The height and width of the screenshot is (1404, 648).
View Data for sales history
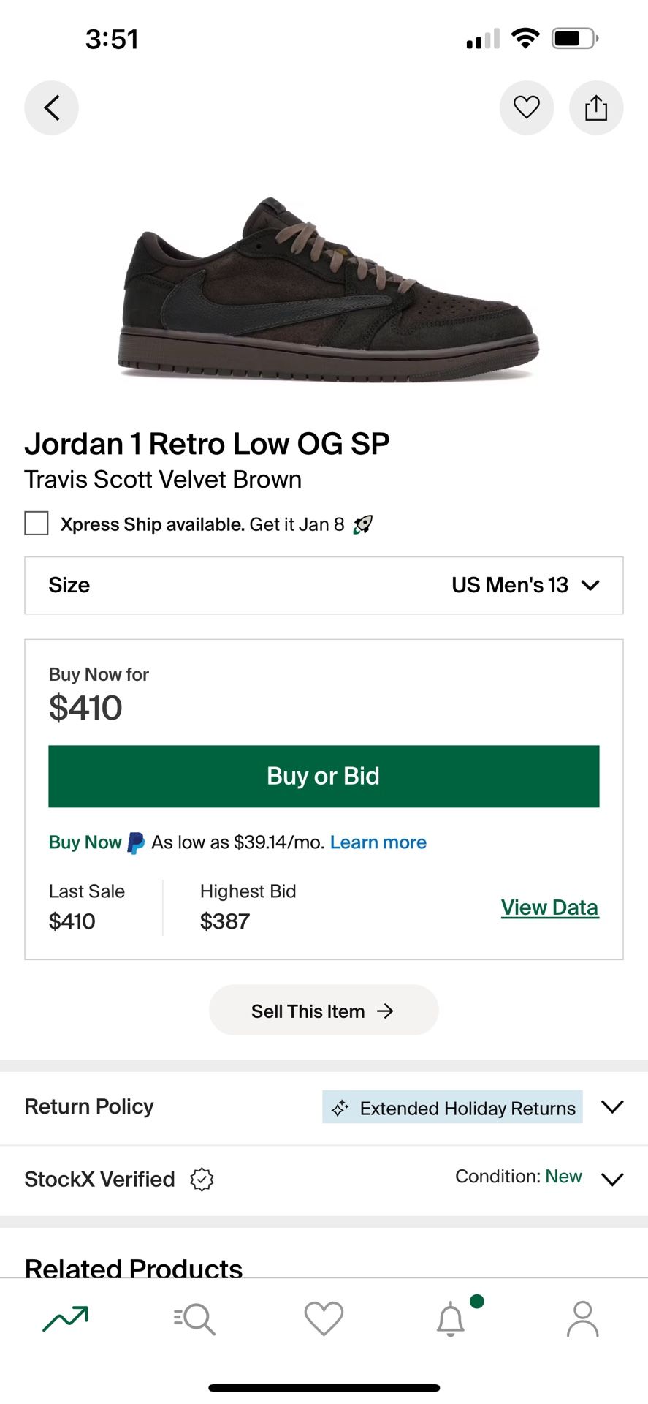coord(549,907)
